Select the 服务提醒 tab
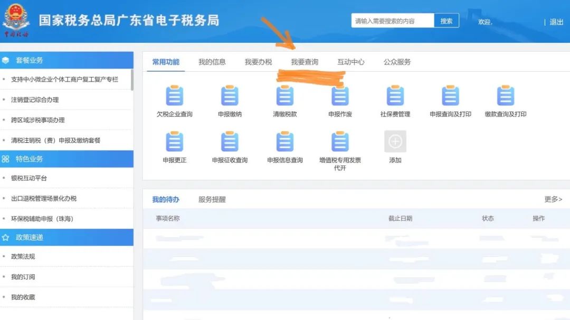Screen dimensions: 570x320 [212, 199]
